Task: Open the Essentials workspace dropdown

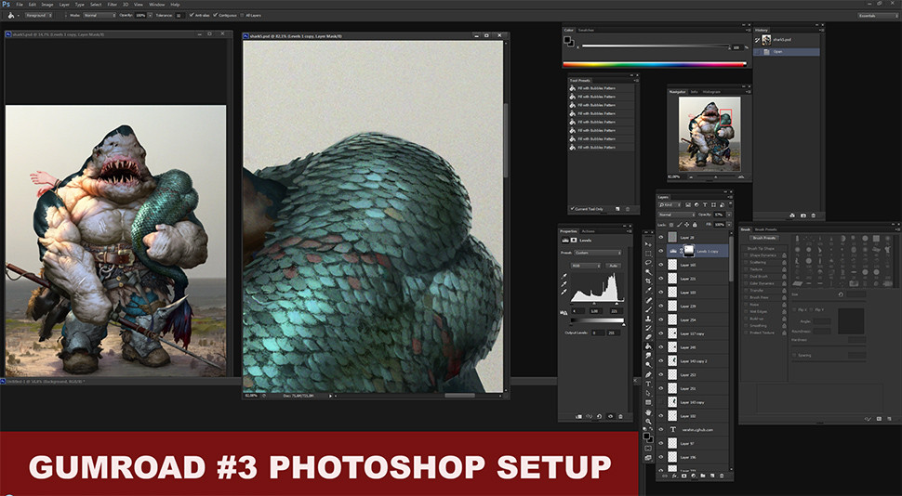Action: coord(878,16)
